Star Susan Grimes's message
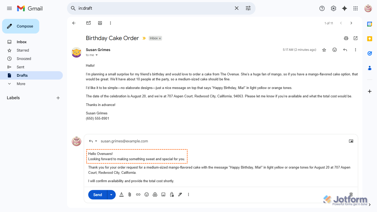The height and width of the screenshot is (212, 377). point(324,50)
